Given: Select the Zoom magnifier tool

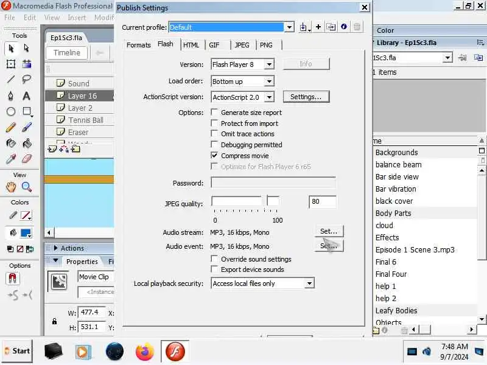Looking at the screenshot, I should (27, 187).
